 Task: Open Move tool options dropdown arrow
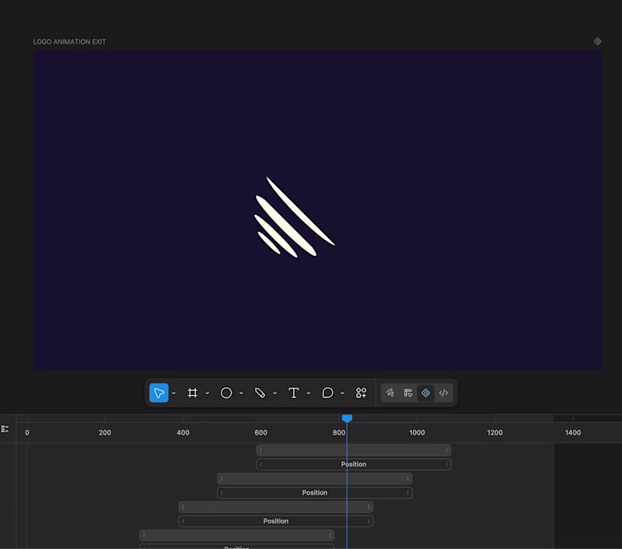pyautogui.click(x=173, y=393)
